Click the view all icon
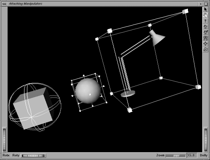Screen dimensions: 210x160 pos(206,38)
